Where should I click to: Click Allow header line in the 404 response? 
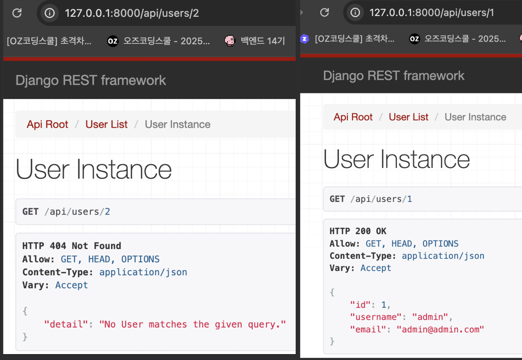point(91,259)
